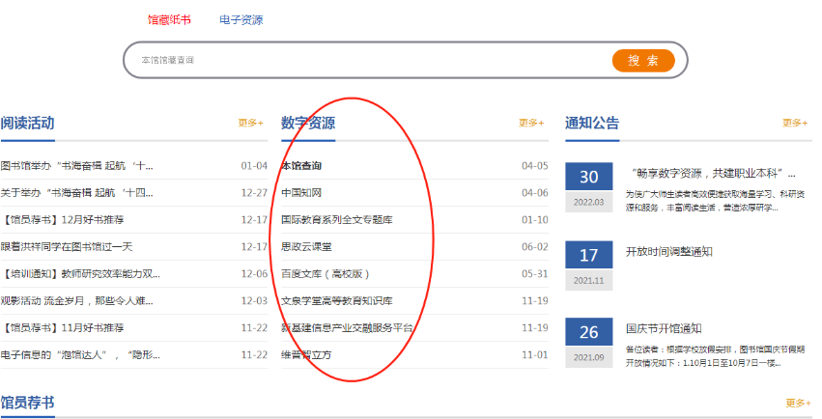Open the 国庆节开馆通知 announcement
The height and width of the screenshot is (419, 822).
664,328
